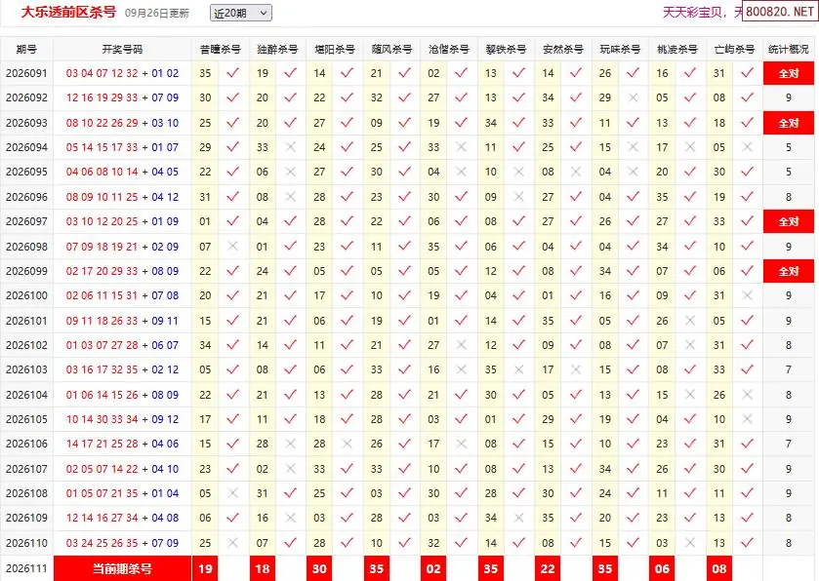The height and width of the screenshot is (581, 819).
Task: Click the gray X mark in row 2026098
Action: coord(233,246)
